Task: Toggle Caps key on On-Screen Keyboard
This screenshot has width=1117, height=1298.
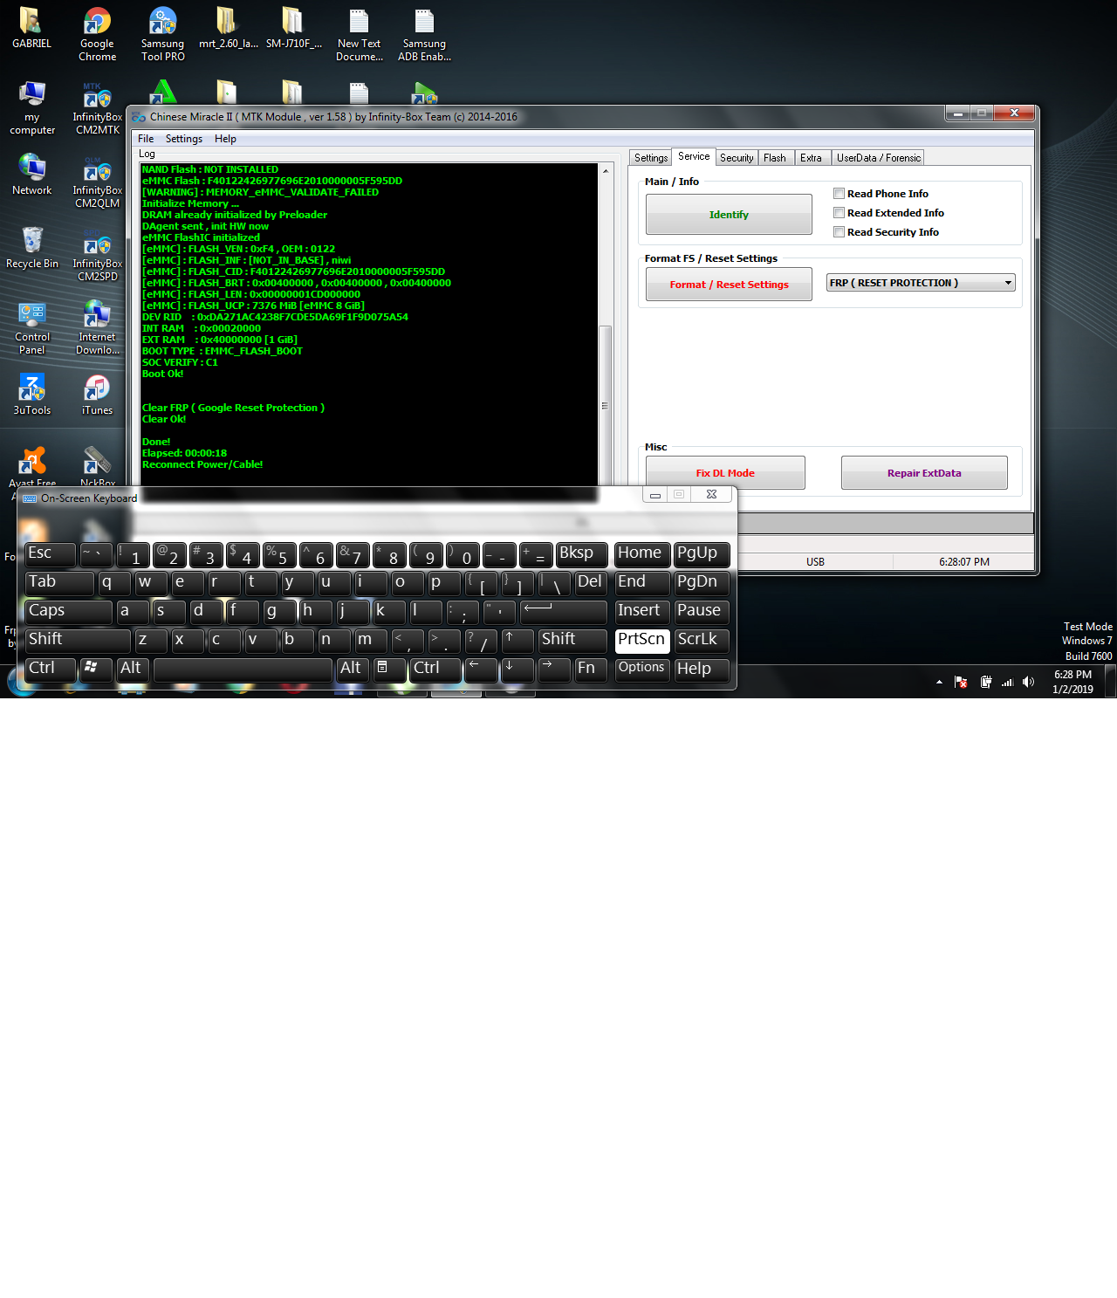Action: pyautogui.click(x=68, y=612)
